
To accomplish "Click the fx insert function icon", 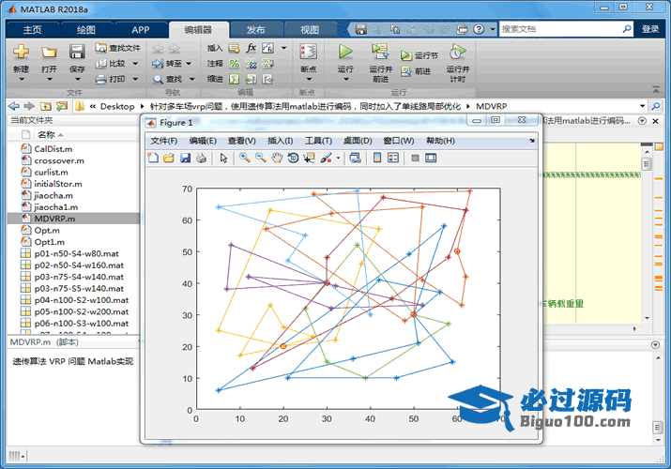I will 252,48.
